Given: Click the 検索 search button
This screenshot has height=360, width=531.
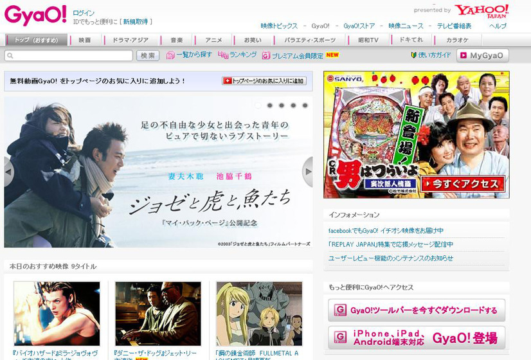Looking at the screenshot, I should click(148, 55).
